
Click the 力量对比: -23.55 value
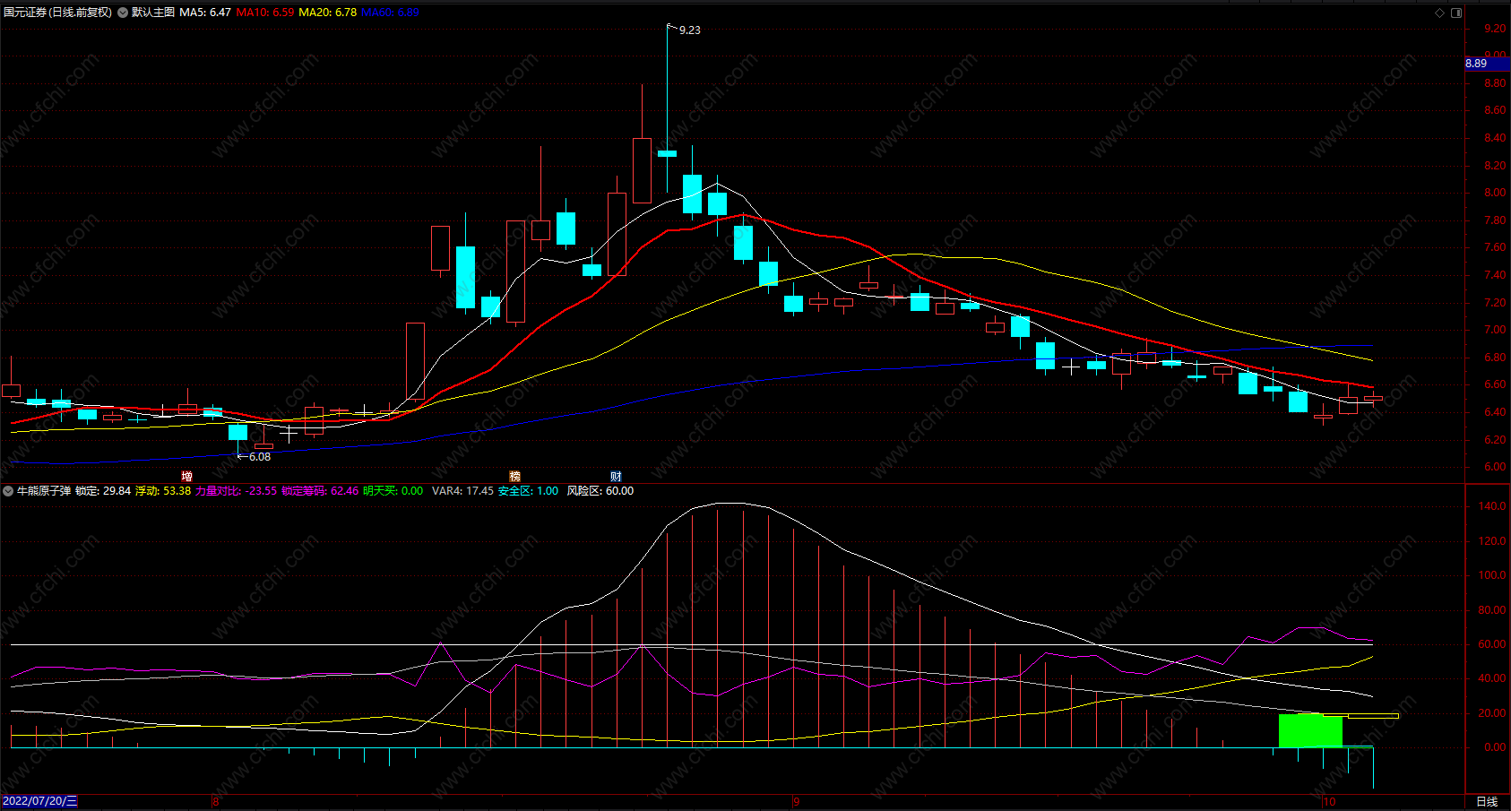(x=237, y=491)
